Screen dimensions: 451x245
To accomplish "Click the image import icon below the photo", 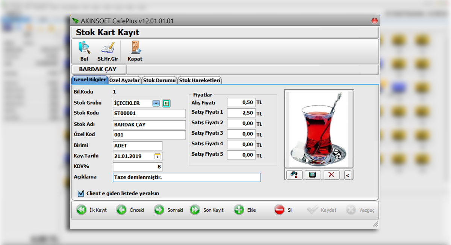I will click(x=294, y=175).
